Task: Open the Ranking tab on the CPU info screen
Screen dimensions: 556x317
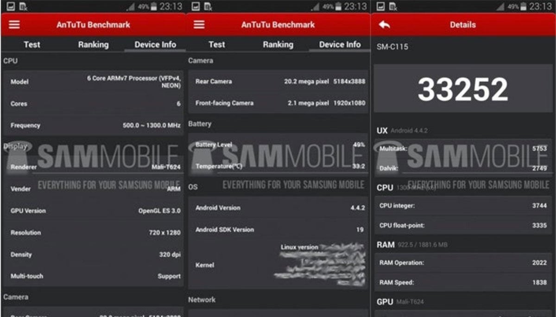Action: point(93,45)
